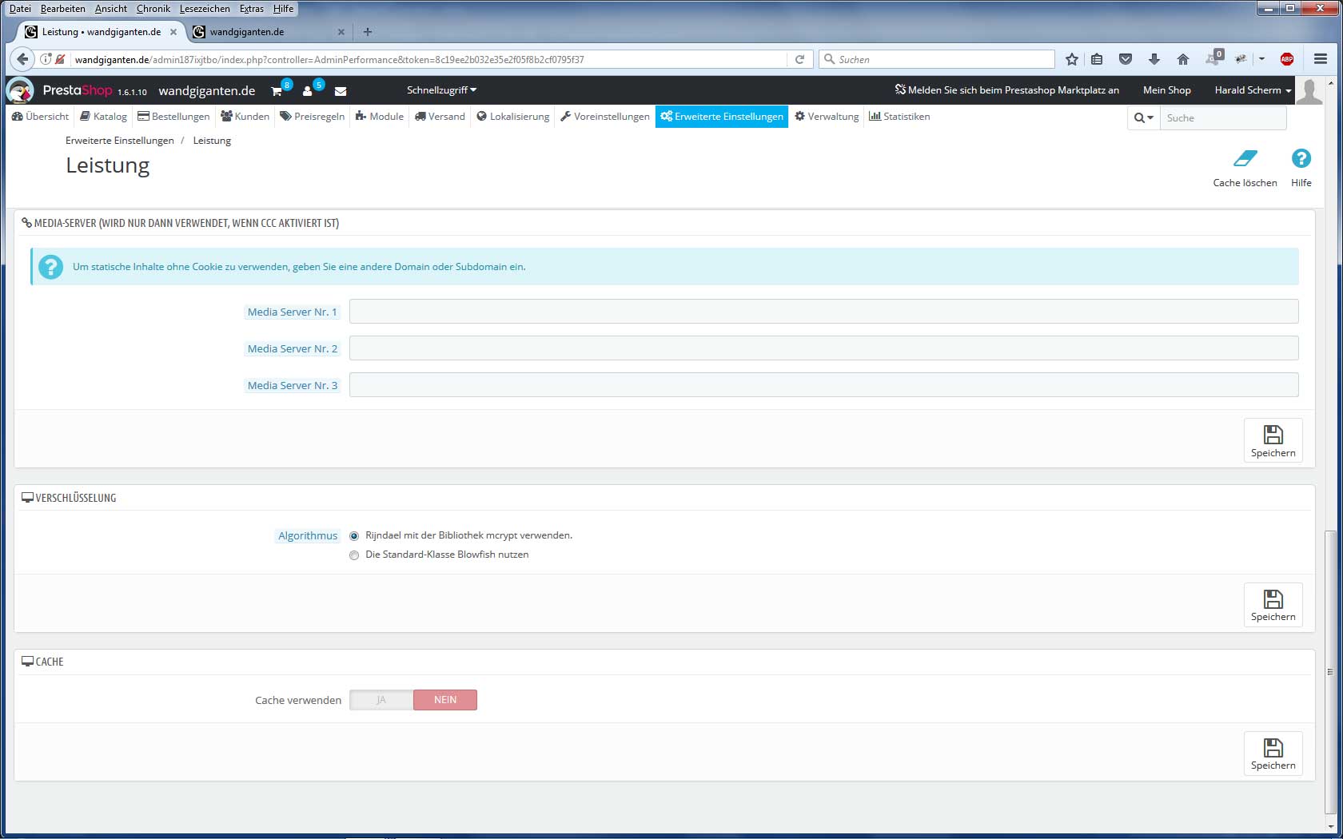1343x839 pixels.
Task: Click the wandgiganten.de shop name
Action: pos(207,91)
